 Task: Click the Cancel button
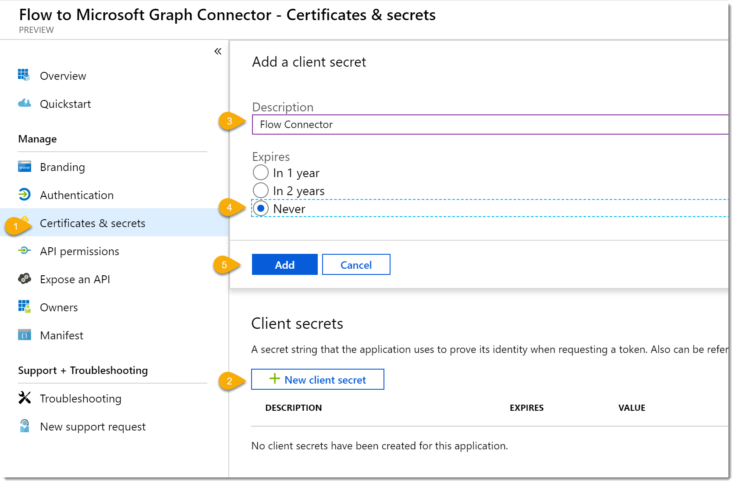tap(356, 264)
